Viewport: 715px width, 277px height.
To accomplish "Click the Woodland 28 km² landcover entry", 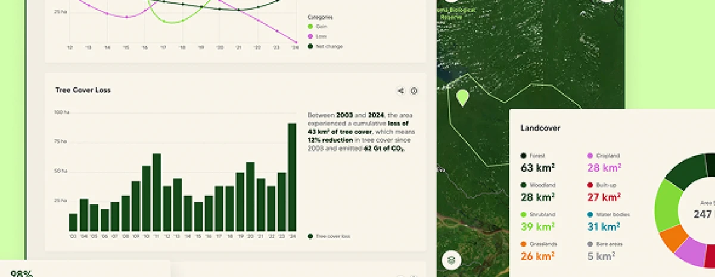I will click(537, 191).
